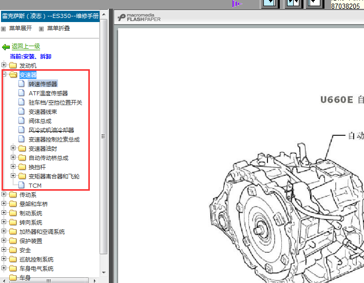364x283 pixels.
Task: Click the sidebar vertical scrollbar thumb
Action: click(104, 136)
